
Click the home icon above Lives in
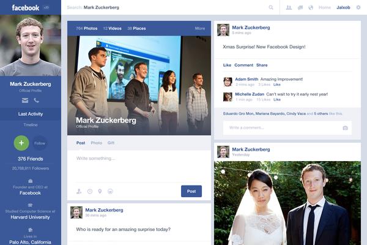click(30, 230)
